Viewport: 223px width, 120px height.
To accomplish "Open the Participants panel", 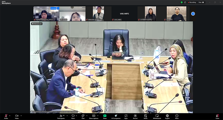I will click(x=61, y=116).
